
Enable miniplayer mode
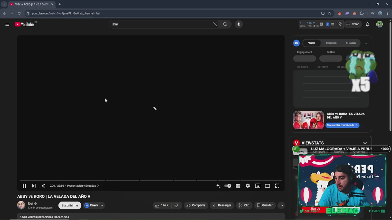pos(258,186)
